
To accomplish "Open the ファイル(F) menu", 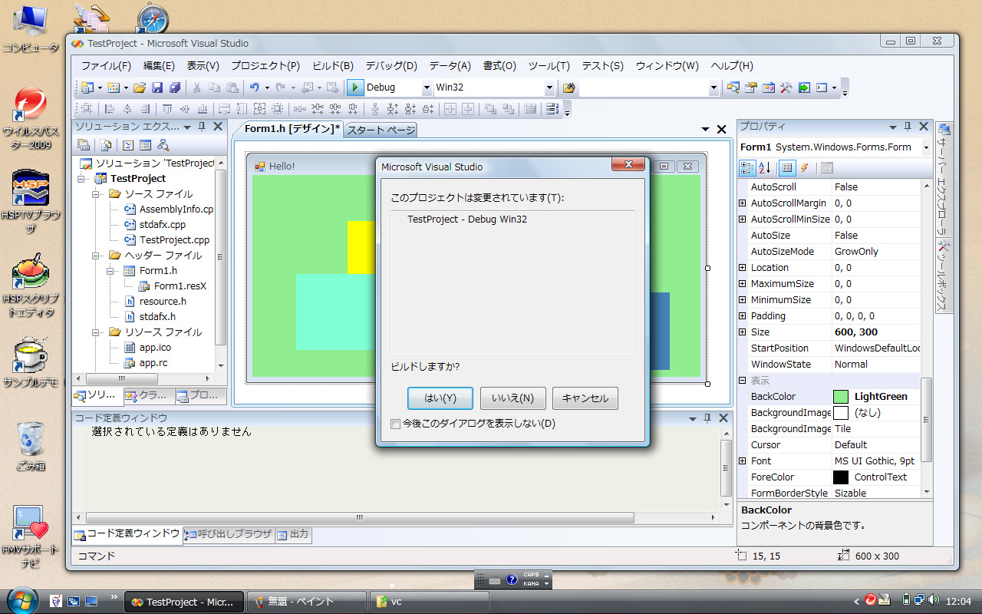I will [x=106, y=66].
